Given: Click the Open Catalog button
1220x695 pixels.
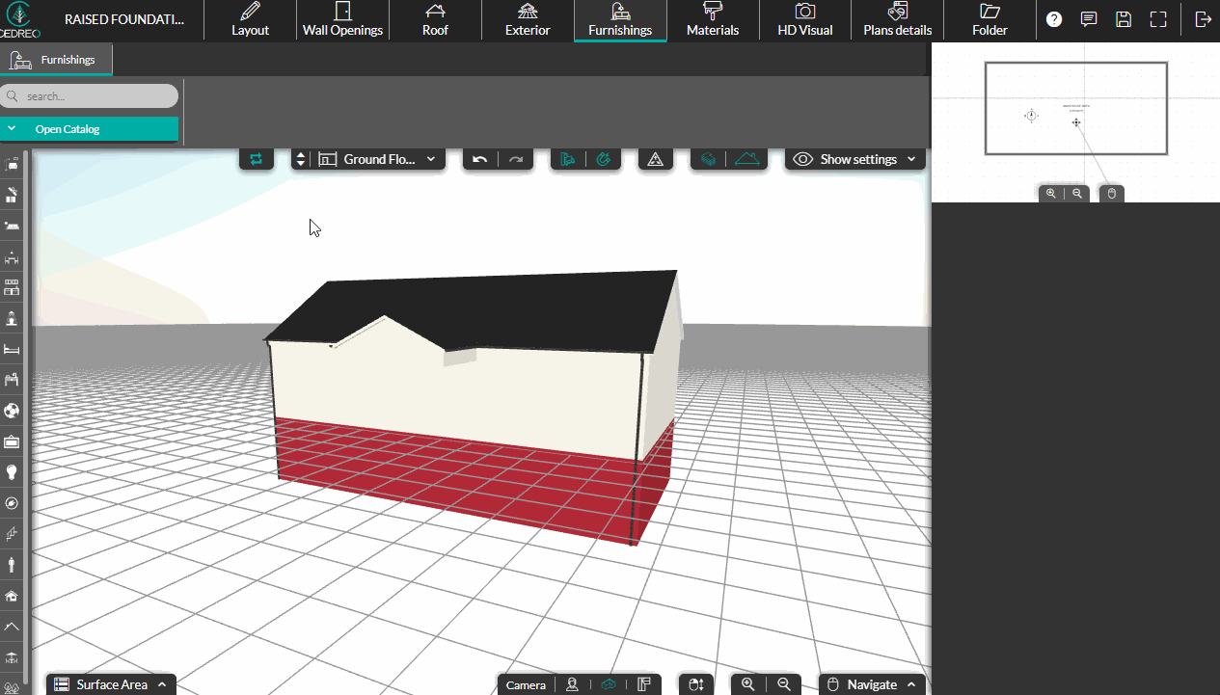Looking at the screenshot, I should click(89, 128).
